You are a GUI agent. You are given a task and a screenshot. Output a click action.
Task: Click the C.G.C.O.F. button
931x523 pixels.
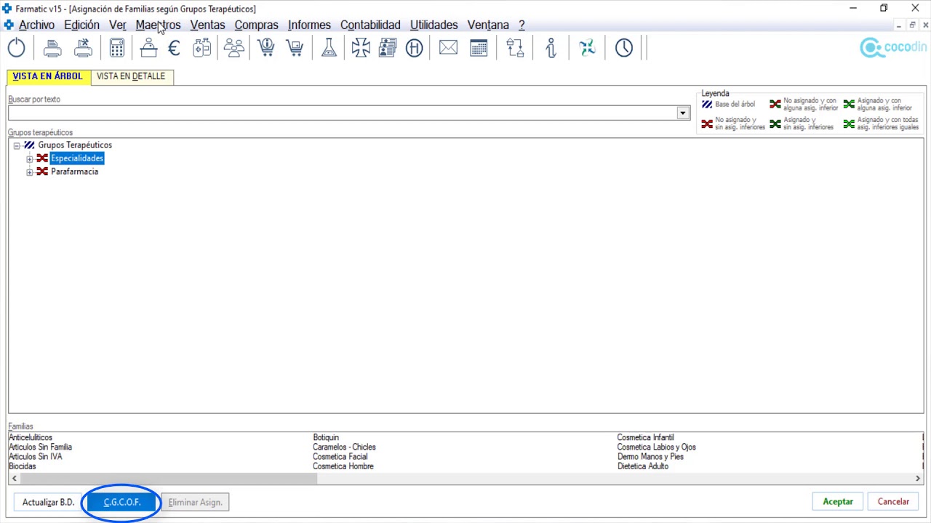pyautogui.click(x=122, y=502)
